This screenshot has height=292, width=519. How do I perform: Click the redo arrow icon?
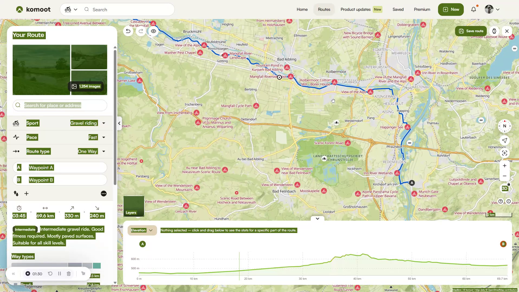click(141, 31)
